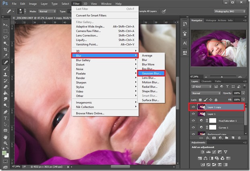Select the Dodge tool
Screen dimensions: 250x171
click(x=5, y=106)
